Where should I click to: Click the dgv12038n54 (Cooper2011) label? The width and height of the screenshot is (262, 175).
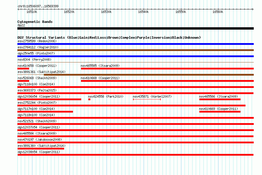coord(39,152)
